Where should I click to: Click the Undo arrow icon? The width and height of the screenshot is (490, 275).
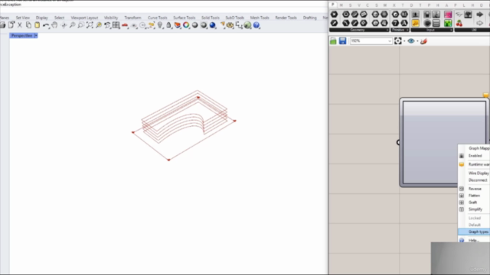(46, 25)
